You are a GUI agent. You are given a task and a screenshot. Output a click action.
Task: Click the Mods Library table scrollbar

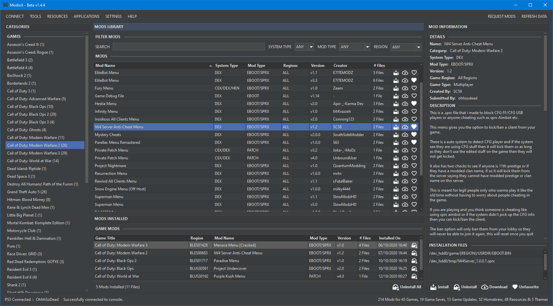(421, 129)
